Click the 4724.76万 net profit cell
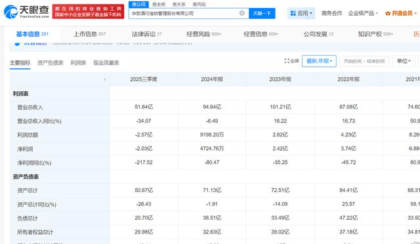420x244 pixels. pyautogui.click(x=212, y=149)
